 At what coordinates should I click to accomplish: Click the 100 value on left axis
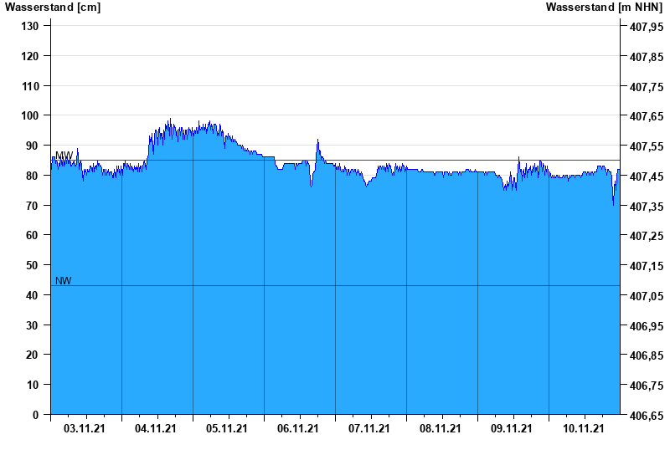[x=30, y=115]
